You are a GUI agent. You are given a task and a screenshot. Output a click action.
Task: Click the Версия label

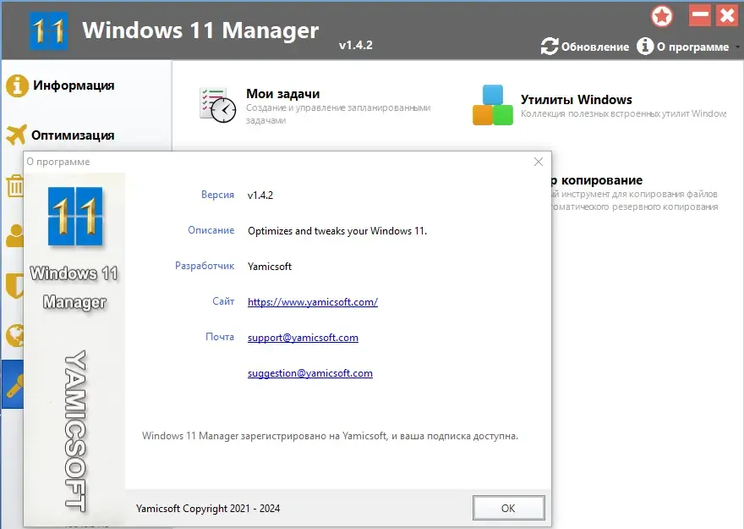coord(217,195)
